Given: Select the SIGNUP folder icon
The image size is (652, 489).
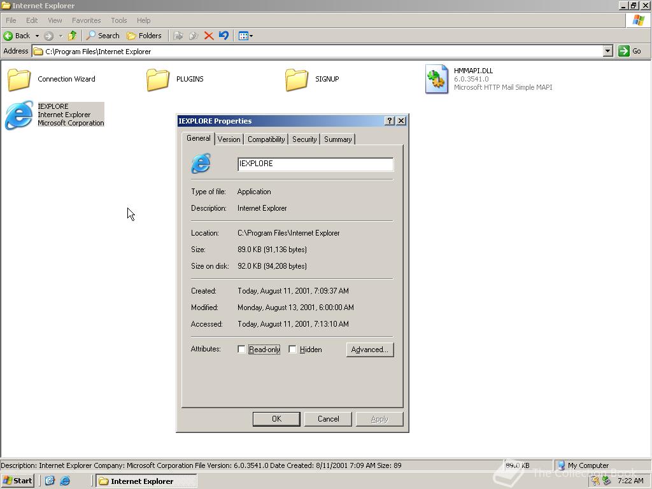Looking at the screenshot, I should pyautogui.click(x=297, y=80).
